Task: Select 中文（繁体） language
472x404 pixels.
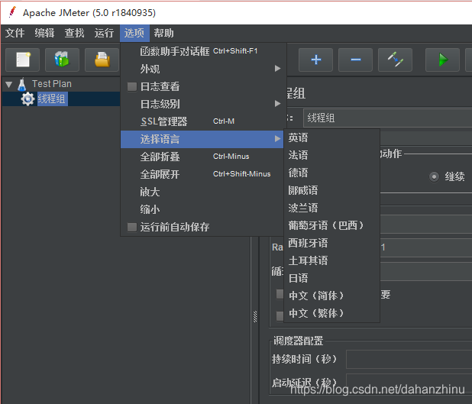Action: click(x=331, y=313)
